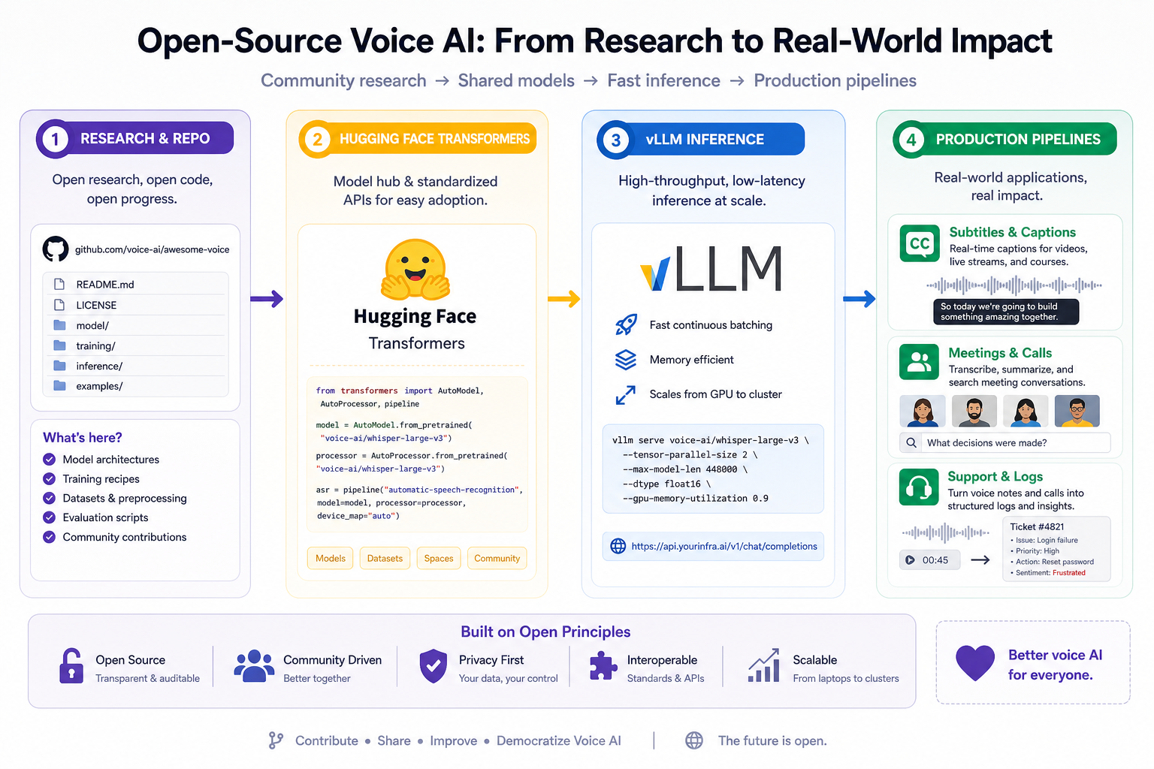Select the Datasets tag under Hugging Face

pyautogui.click(x=385, y=558)
